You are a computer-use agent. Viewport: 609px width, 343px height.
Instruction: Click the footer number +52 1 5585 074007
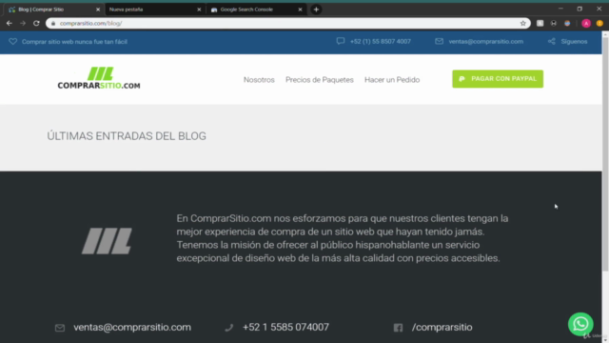point(285,327)
